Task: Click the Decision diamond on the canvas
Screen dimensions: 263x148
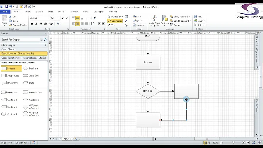Action: 148,91
